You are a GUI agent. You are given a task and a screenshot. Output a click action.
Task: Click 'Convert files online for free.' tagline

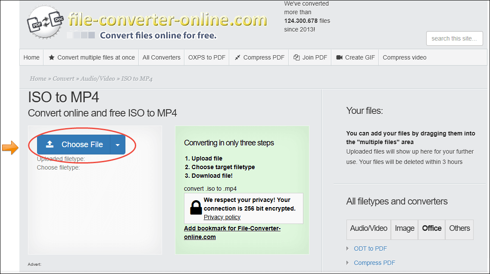(x=158, y=35)
